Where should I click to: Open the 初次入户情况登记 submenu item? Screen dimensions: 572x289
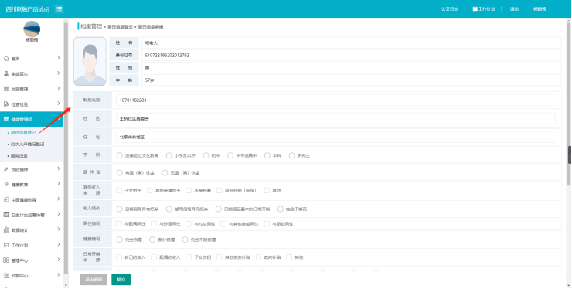coord(28,144)
